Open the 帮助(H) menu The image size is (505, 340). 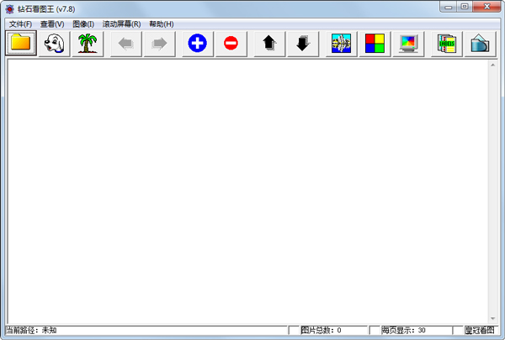click(161, 24)
